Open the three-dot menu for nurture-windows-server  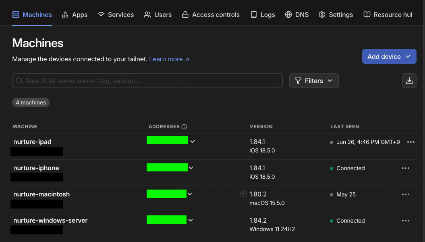405,221
